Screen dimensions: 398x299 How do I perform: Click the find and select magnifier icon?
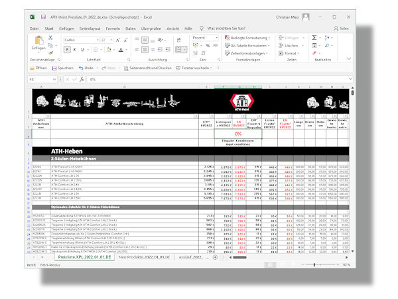[327, 45]
